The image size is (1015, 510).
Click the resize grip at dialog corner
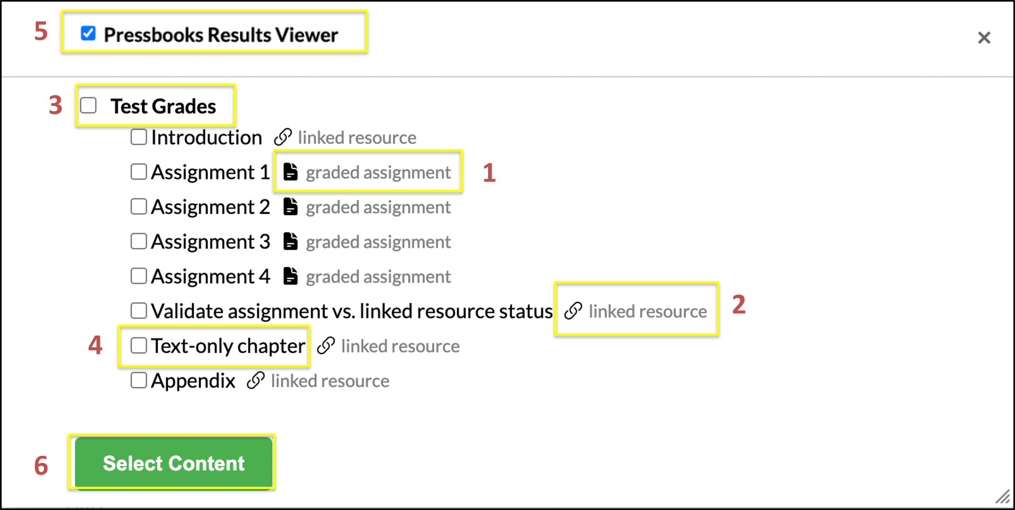point(1003,497)
